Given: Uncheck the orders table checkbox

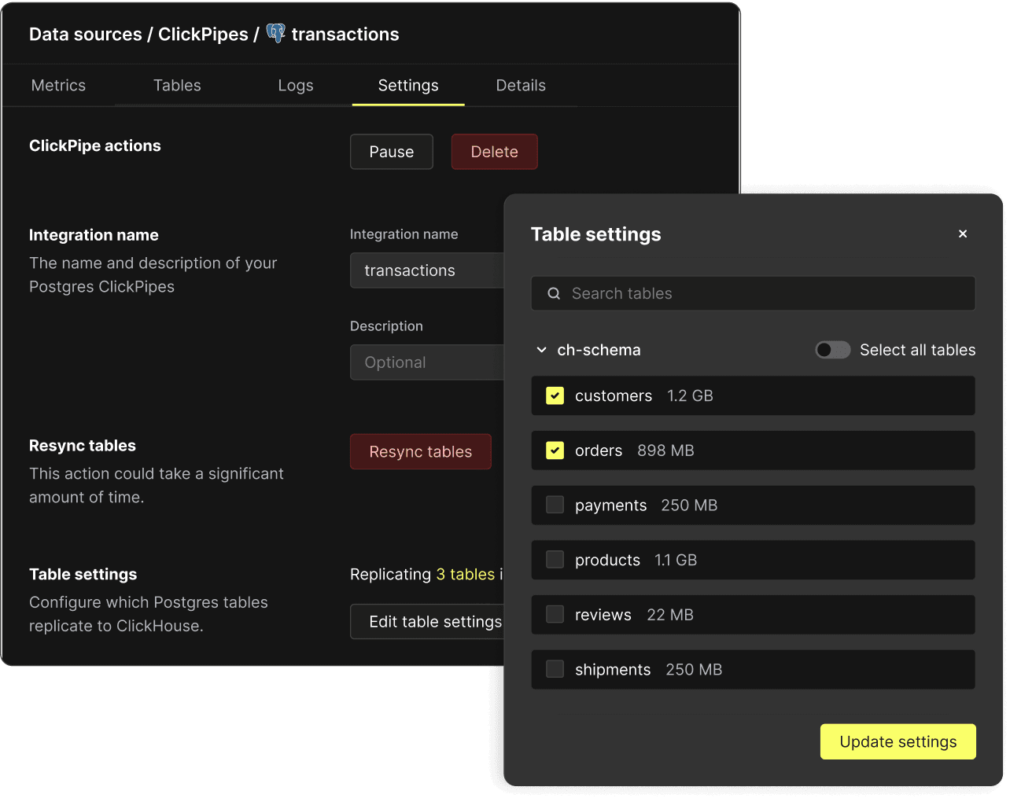Looking at the screenshot, I should click(x=555, y=450).
